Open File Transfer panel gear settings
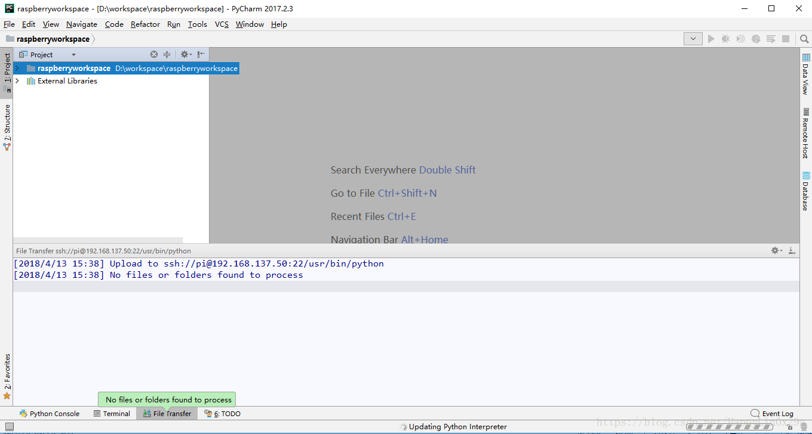This screenshot has width=812, height=434. (x=776, y=251)
